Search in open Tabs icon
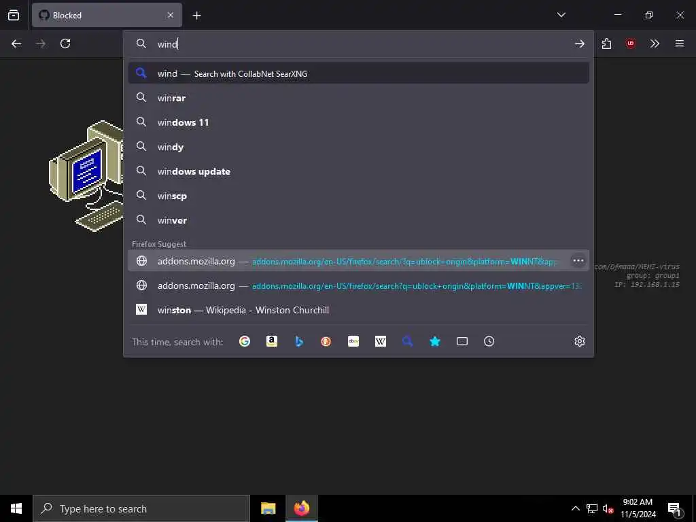 click(x=462, y=341)
